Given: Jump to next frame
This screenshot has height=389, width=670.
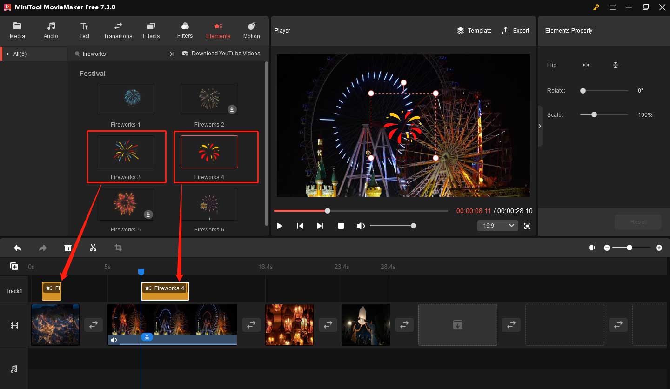Looking at the screenshot, I should tap(320, 226).
